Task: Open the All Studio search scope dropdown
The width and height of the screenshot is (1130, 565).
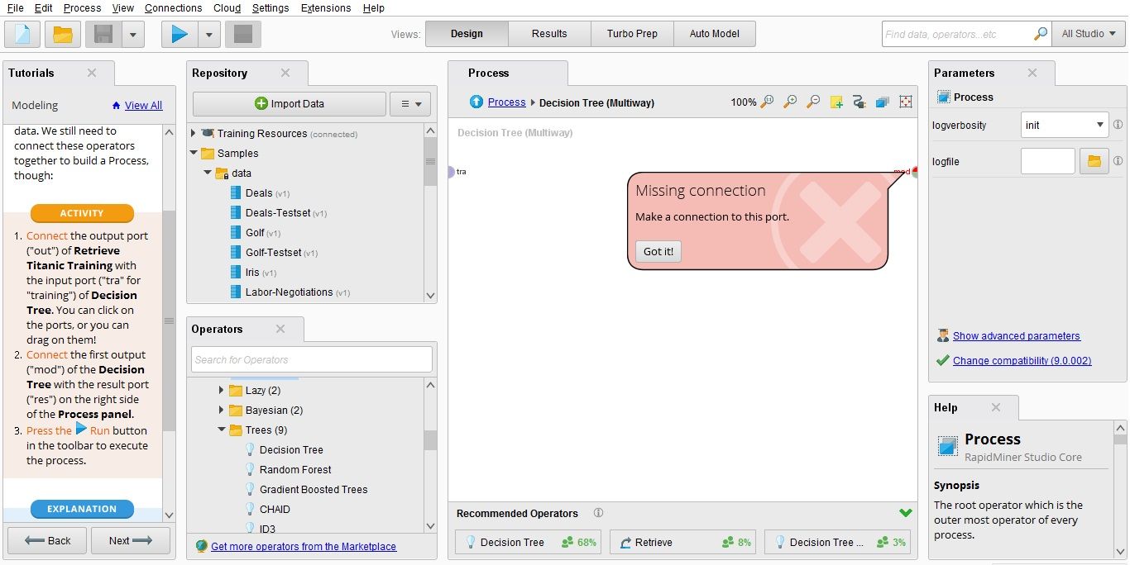Action: coord(1088,34)
